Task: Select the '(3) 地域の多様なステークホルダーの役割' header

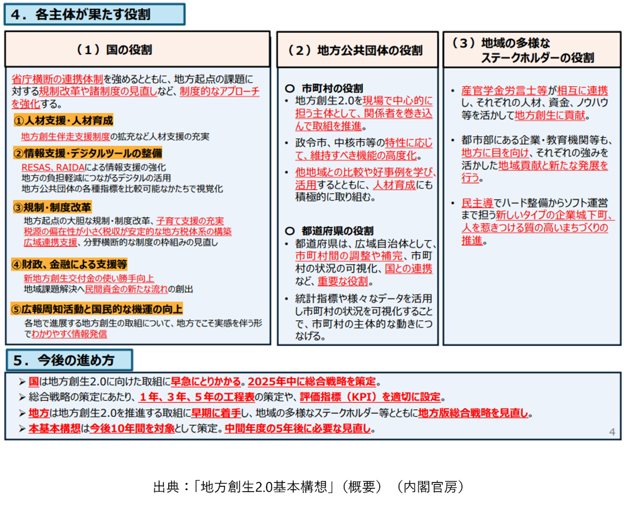Action: pyautogui.click(x=531, y=50)
